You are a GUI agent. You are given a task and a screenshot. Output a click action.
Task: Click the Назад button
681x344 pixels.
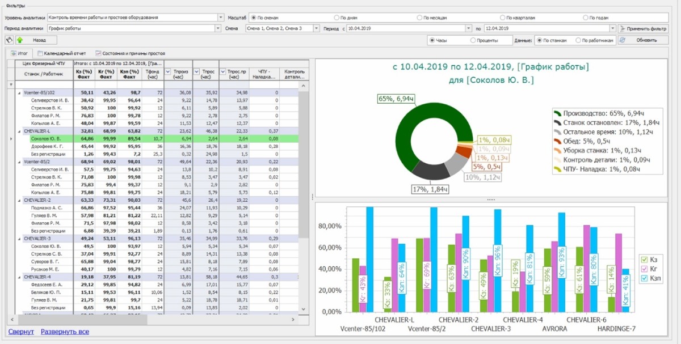pos(37,40)
